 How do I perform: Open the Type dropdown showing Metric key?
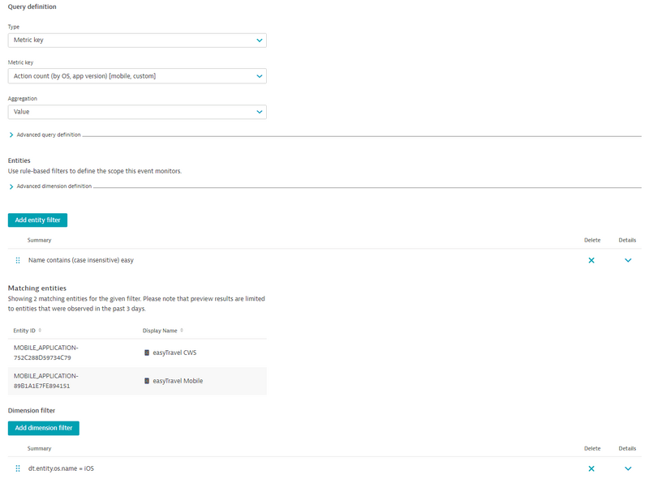click(136, 40)
